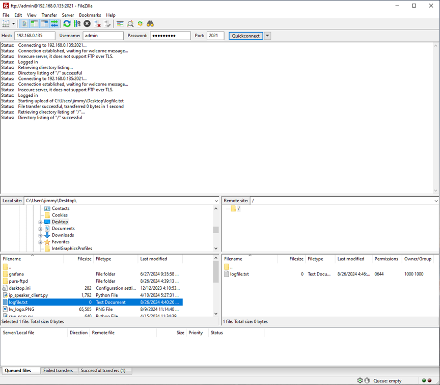Screen dimensions: 440x385
Task: Open the Help menu
Action: click(111, 15)
